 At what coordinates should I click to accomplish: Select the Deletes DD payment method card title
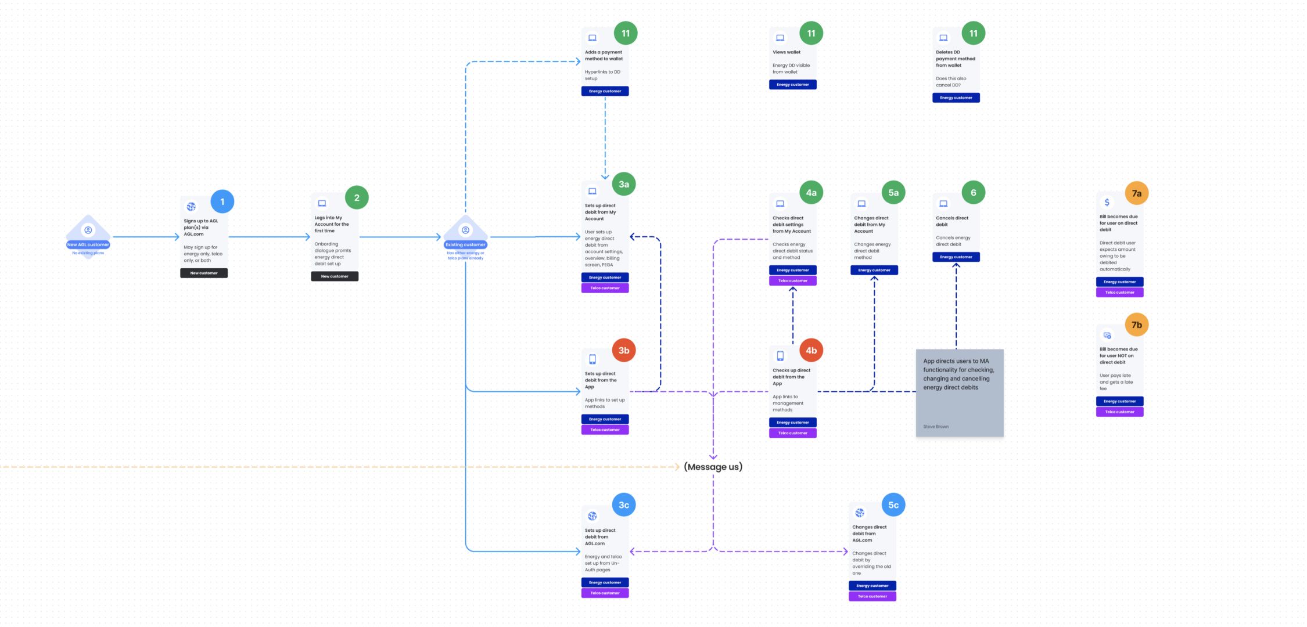tap(955, 59)
